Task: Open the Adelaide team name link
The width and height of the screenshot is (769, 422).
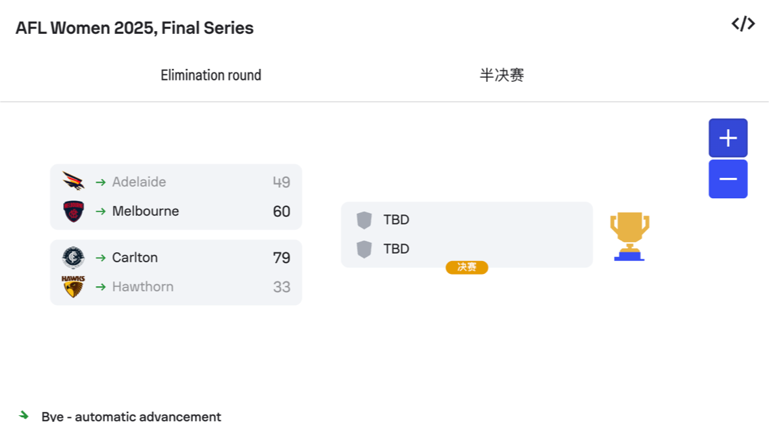Action: click(x=139, y=182)
